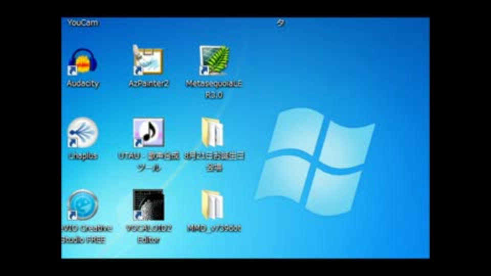The width and height of the screenshot is (491, 276).
Task: Click the AzPainter2 label text
Action: 148,83
